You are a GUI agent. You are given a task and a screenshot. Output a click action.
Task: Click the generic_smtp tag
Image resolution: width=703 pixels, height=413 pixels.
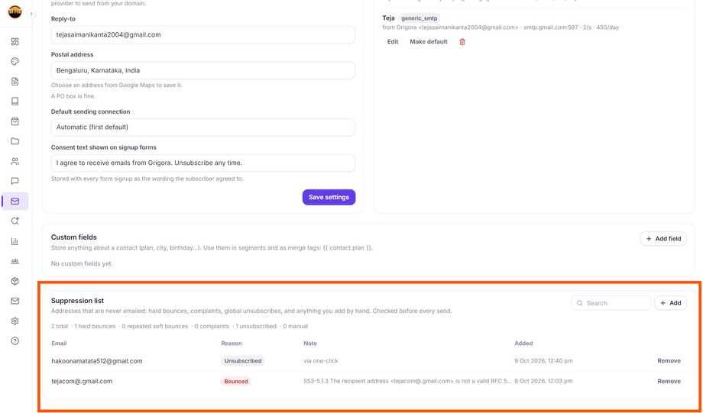420,18
